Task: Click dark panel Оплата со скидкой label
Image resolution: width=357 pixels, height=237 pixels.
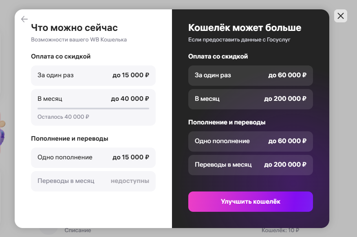Action: coord(218,57)
